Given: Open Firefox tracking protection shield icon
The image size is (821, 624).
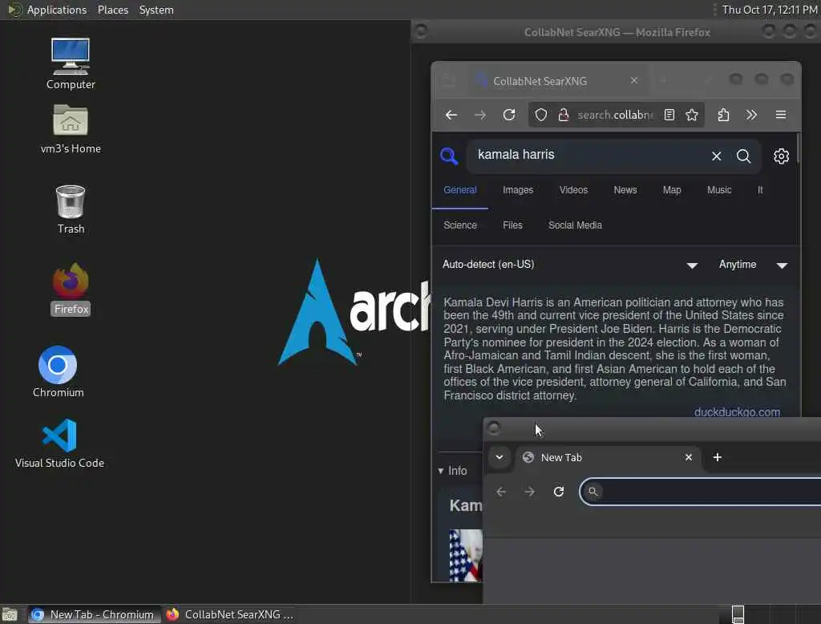Looking at the screenshot, I should tap(541, 115).
